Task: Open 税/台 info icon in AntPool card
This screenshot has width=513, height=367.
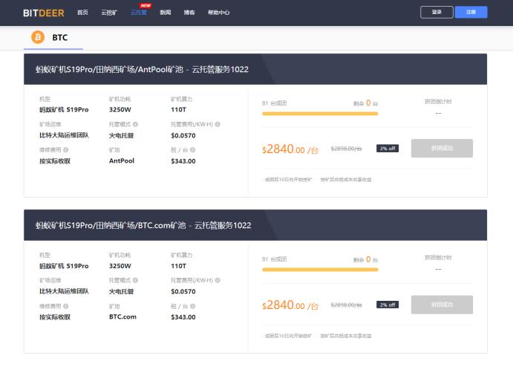Action: (x=193, y=150)
